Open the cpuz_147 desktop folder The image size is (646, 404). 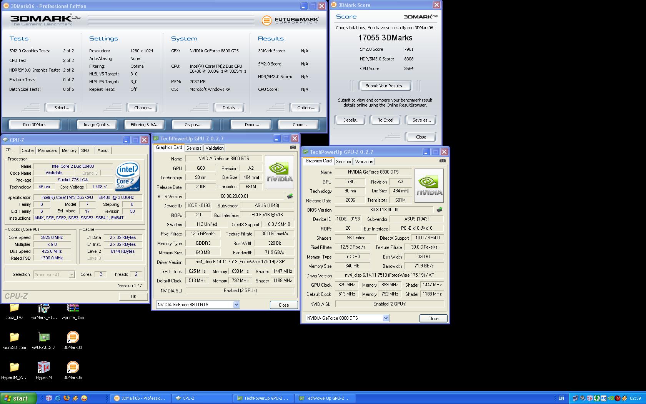pos(14,311)
